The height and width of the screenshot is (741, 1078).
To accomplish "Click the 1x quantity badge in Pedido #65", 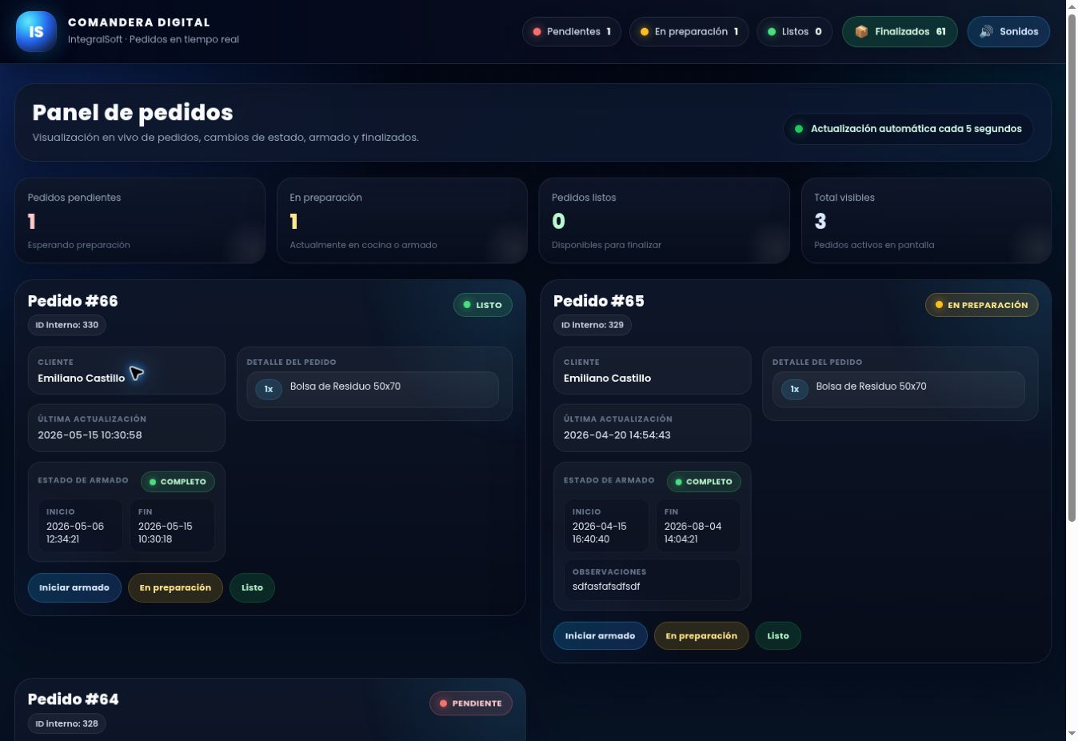I will pos(795,389).
